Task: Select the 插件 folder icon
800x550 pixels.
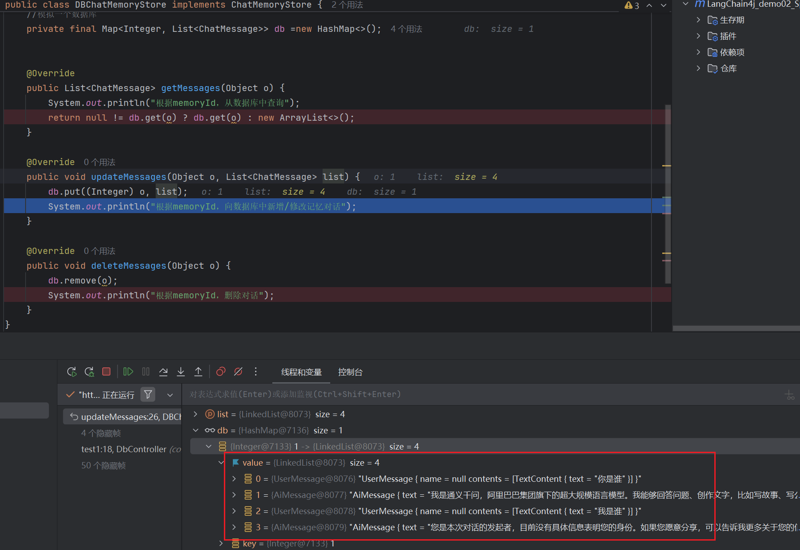Action: point(713,36)
